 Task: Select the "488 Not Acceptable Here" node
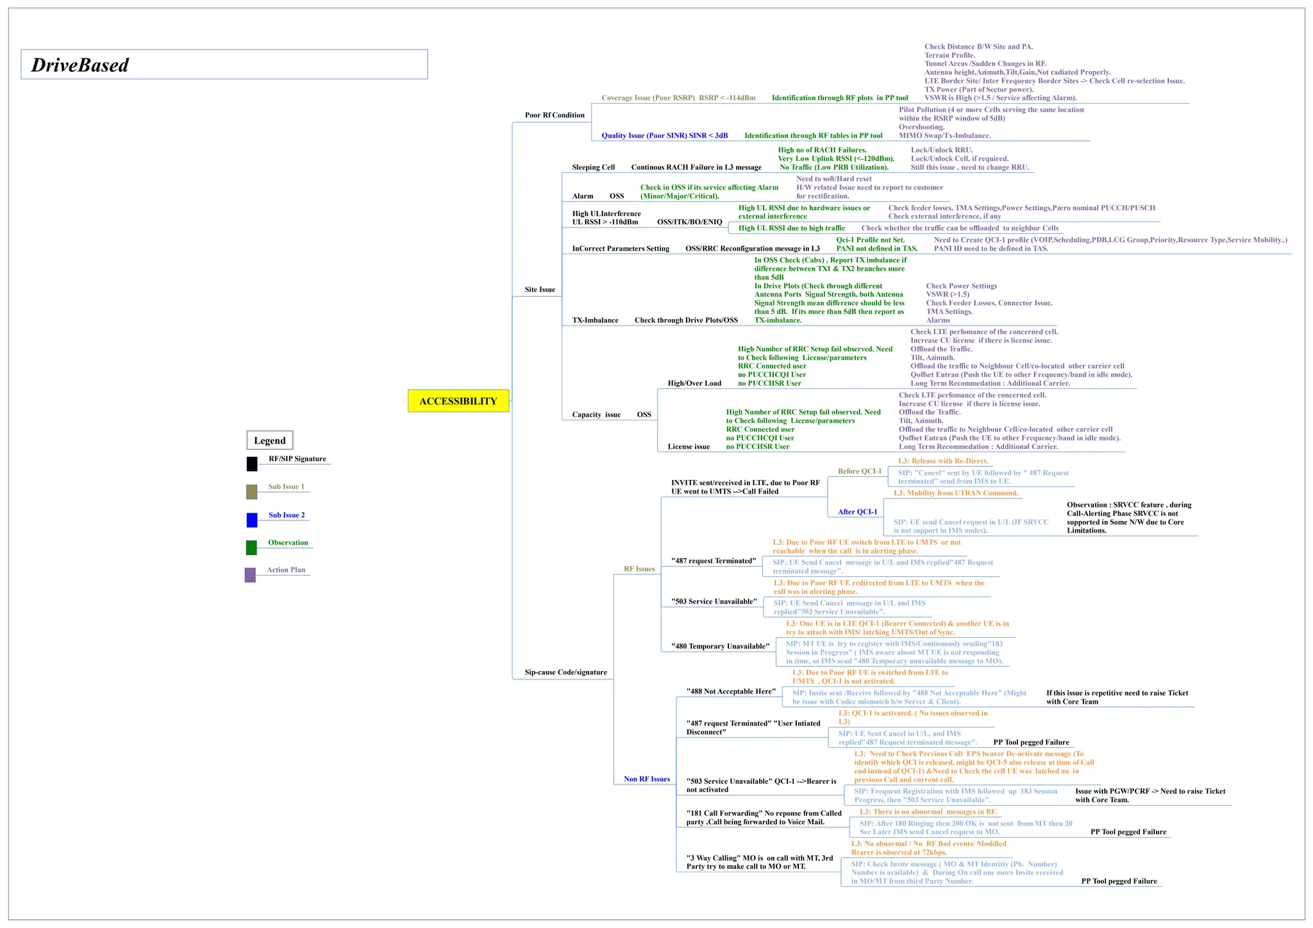(x=730, y=692)
